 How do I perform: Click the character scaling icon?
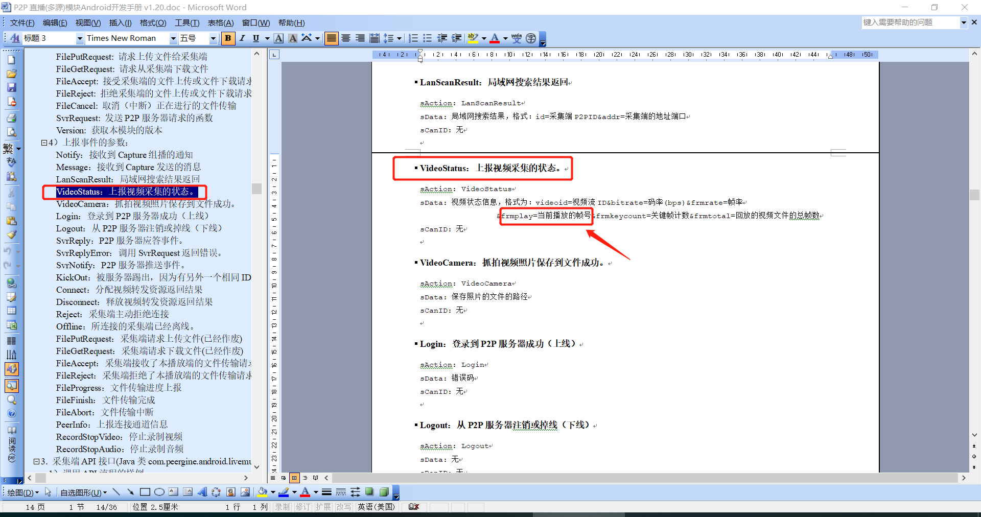(x=307, y=38)
